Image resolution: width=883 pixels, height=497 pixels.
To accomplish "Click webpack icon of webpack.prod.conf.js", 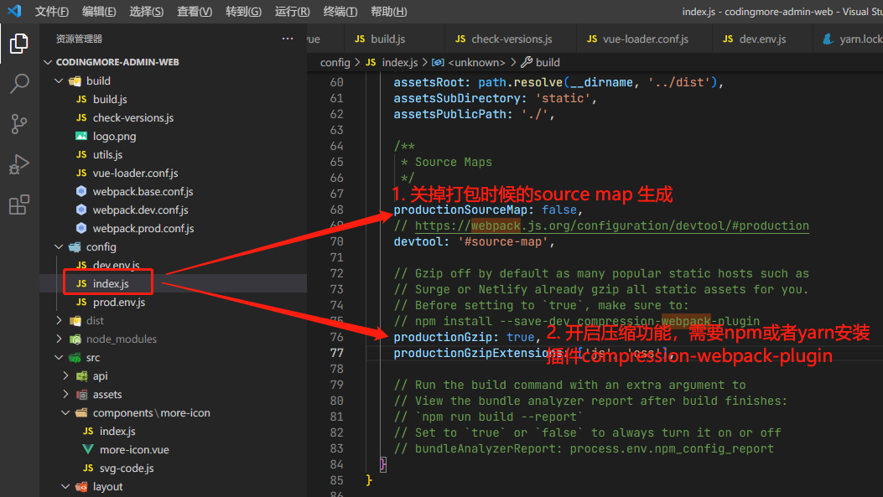I will (x=81, y=228).
